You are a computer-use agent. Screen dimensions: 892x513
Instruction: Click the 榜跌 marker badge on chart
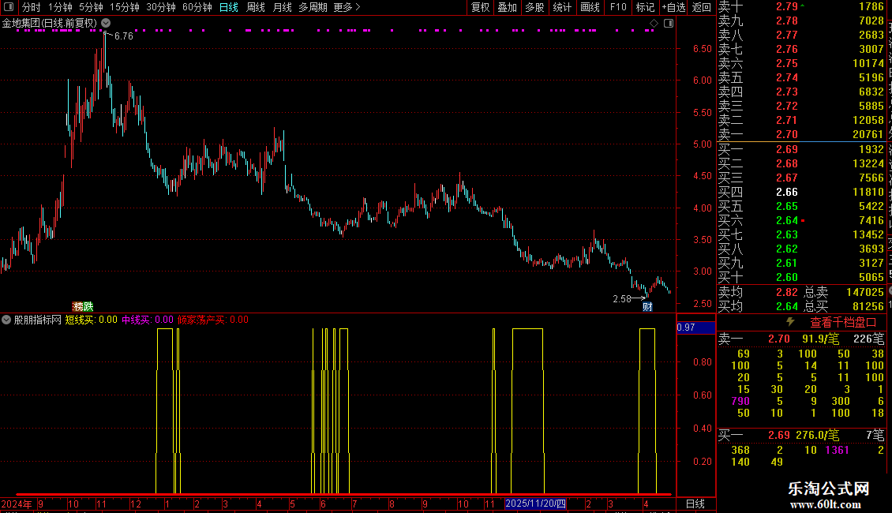pyautogui.click(x=82, y=306)
